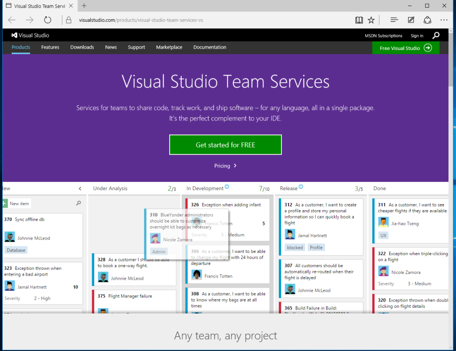Toggle reading view with the book icon

[359, 20]
